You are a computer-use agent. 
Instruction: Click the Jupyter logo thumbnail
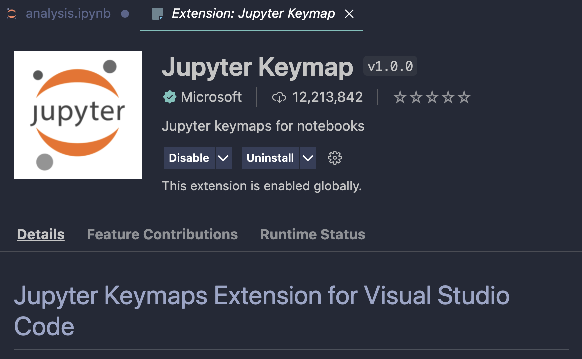point(78,115)
